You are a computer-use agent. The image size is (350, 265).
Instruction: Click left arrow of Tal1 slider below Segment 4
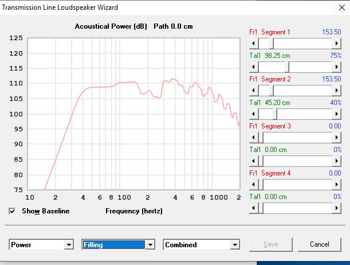pos(254,208)
